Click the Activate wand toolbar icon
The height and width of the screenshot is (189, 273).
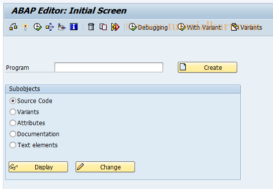(25, 27)
